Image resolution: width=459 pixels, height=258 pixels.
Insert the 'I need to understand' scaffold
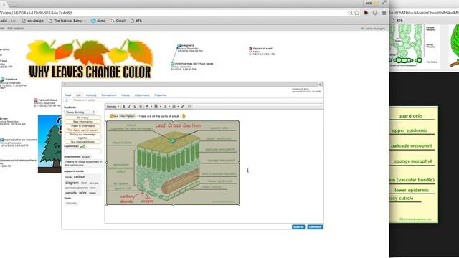point(83,126)
